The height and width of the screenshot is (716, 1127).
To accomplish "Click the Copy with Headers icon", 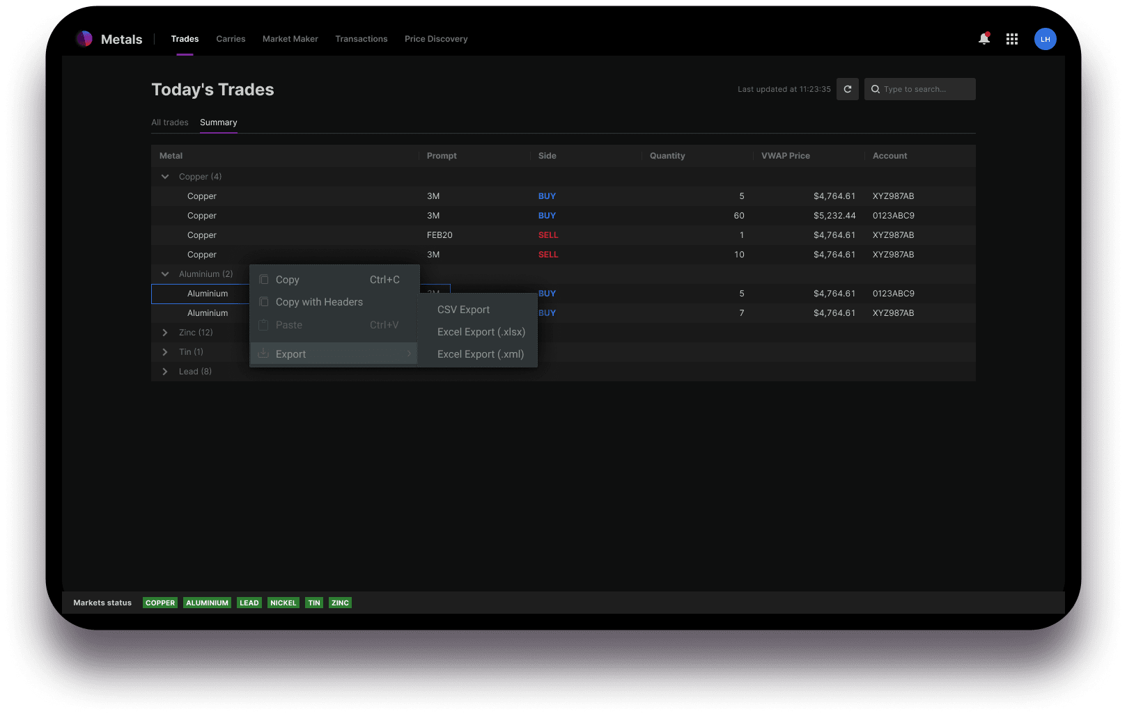I will 264,302.
